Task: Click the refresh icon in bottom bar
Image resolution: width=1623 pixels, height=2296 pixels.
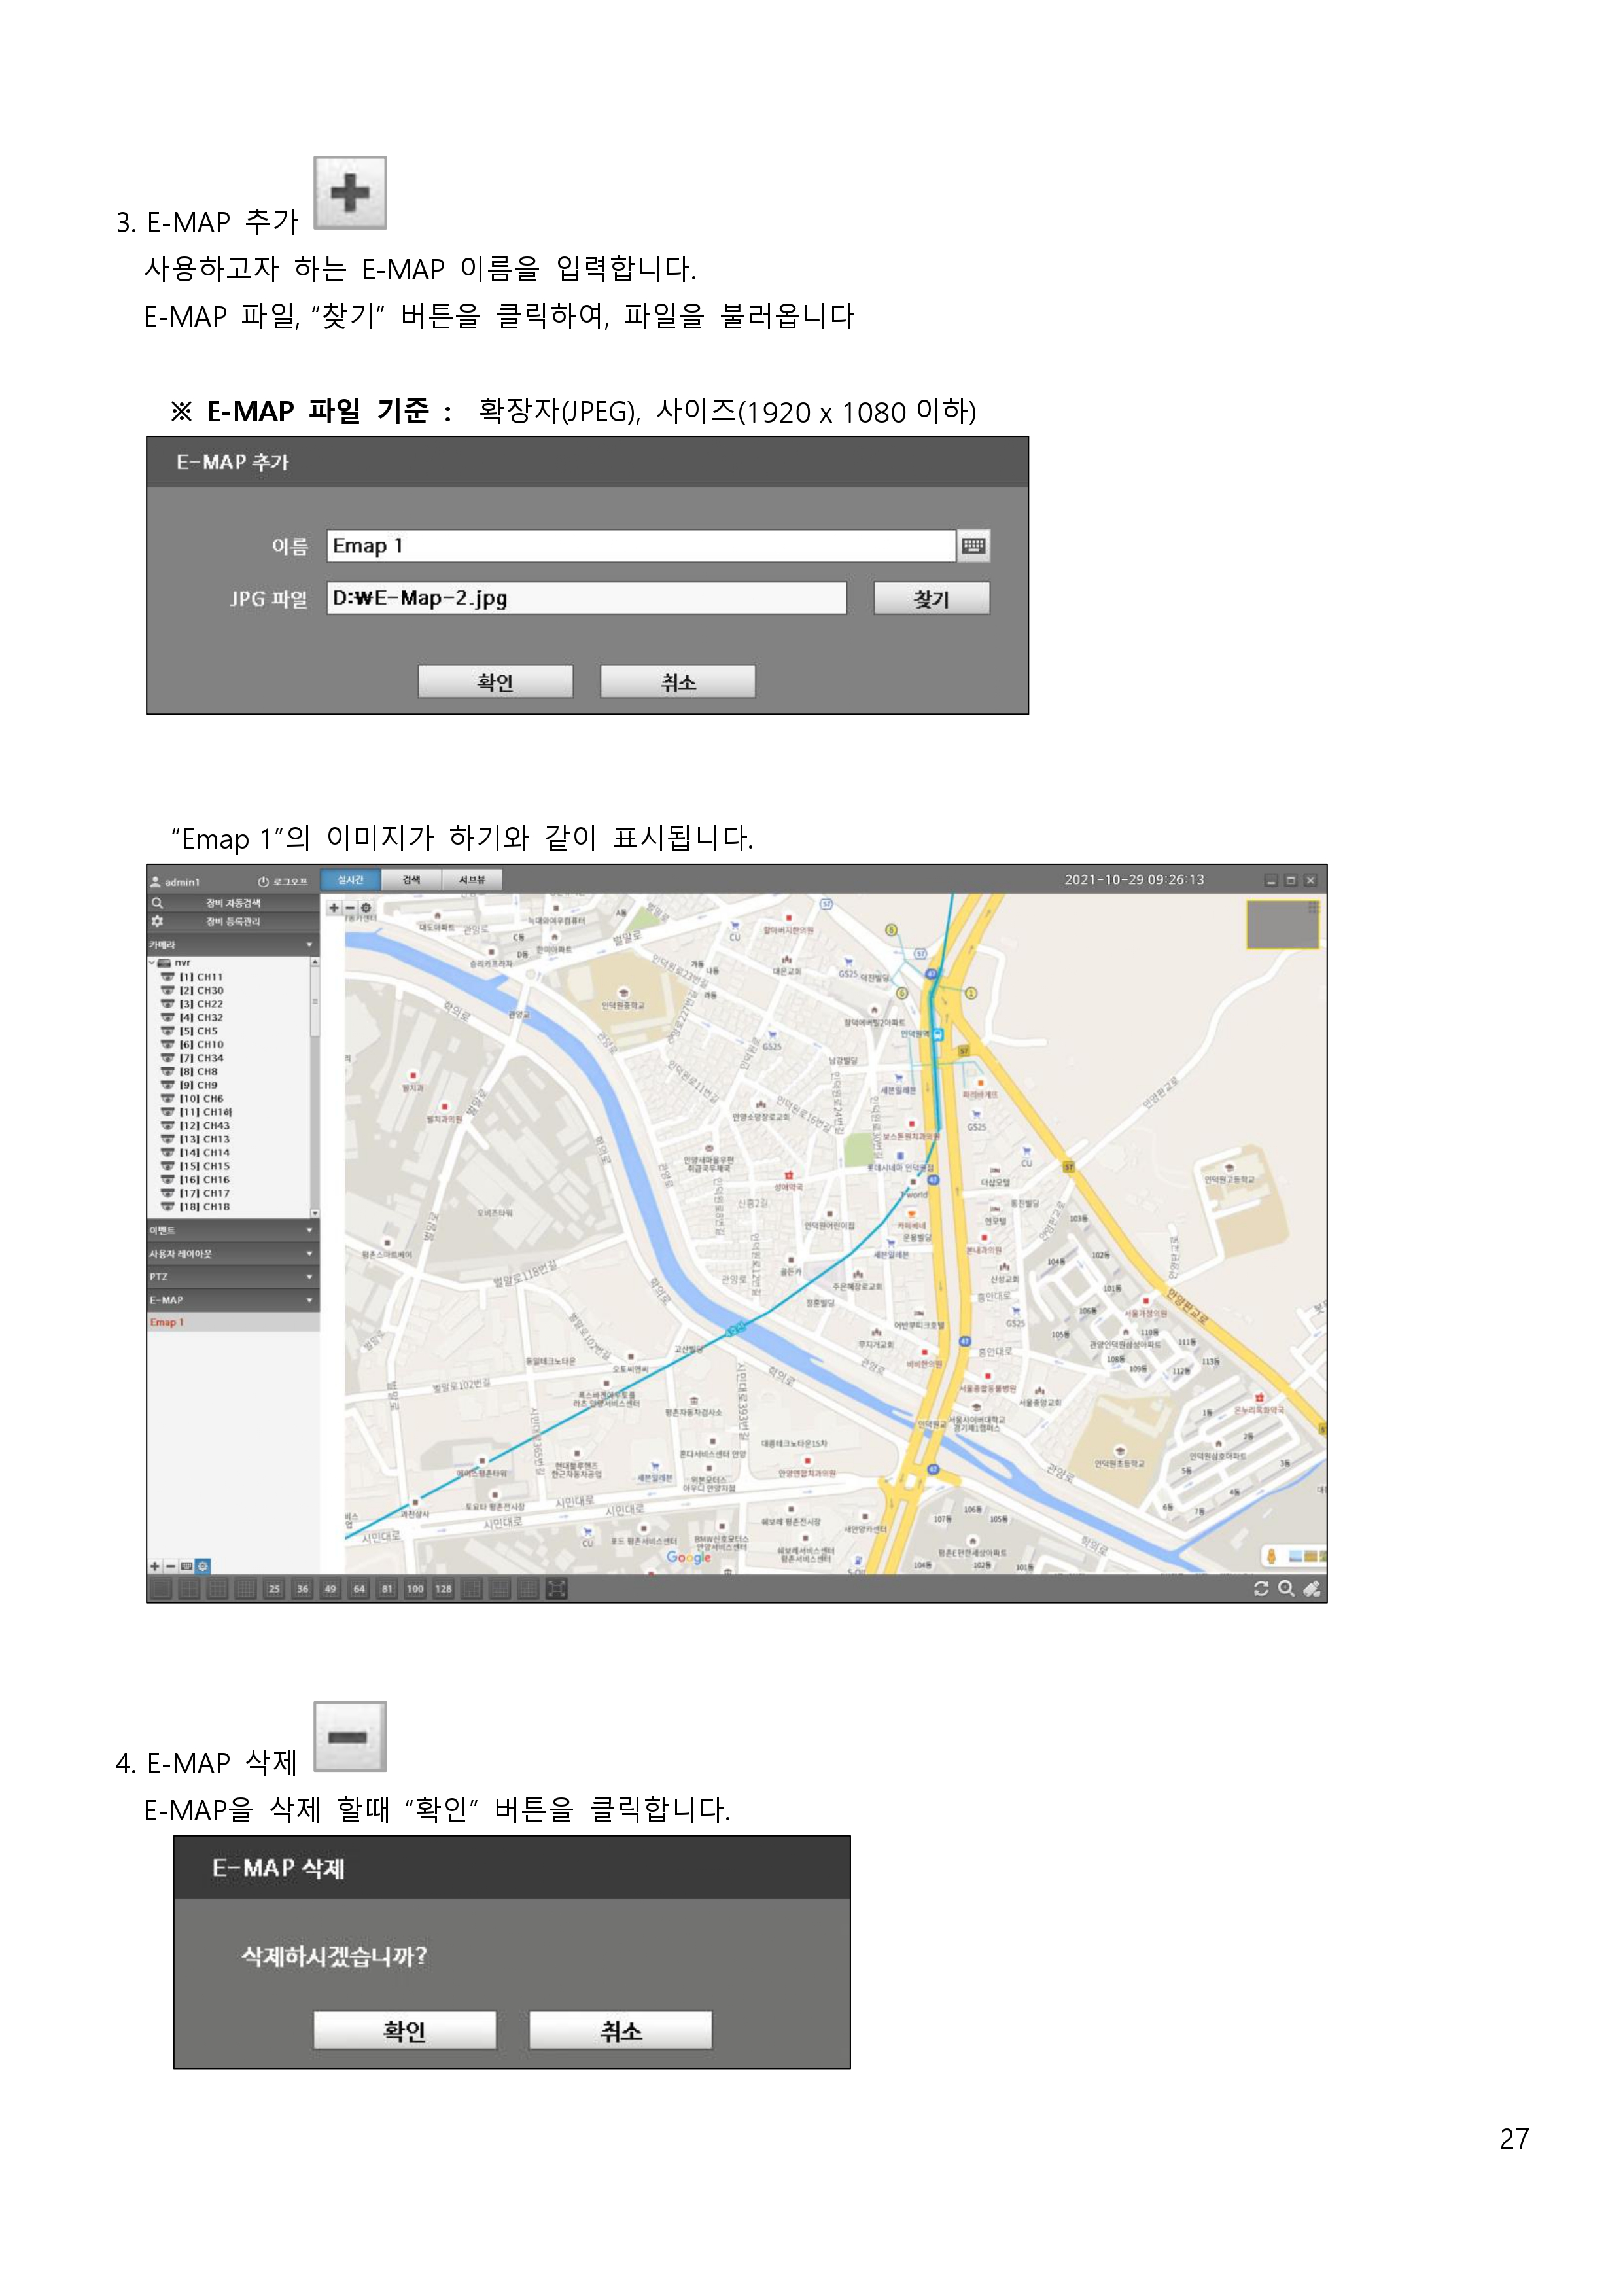Action: 1261,1589
